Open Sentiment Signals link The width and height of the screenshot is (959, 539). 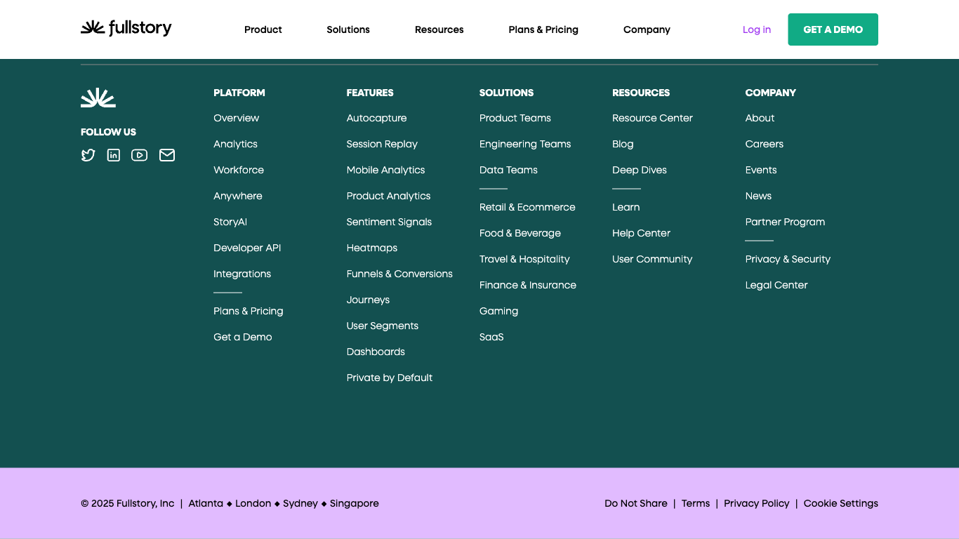[x=389, y=222]
